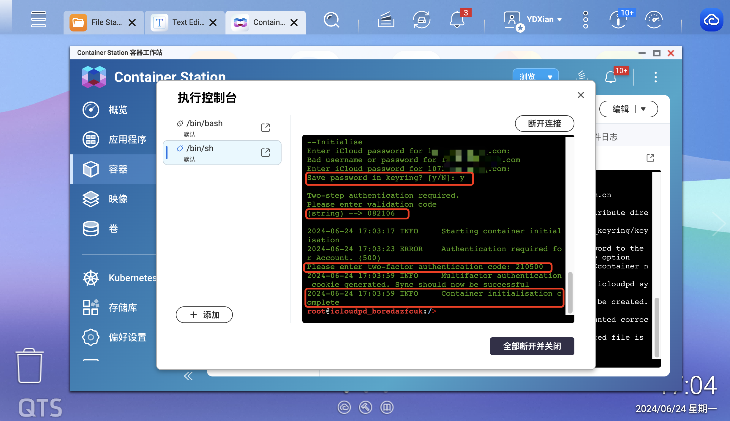Expand the YDXian user account menu
Image resolution: width=730 pixels, height=421 pixels.
(544, 20)
